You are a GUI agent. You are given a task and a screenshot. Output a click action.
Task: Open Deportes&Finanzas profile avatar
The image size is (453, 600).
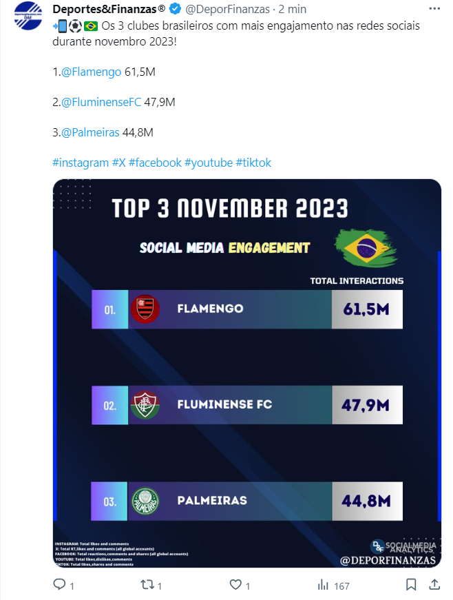tap(28, 16)
